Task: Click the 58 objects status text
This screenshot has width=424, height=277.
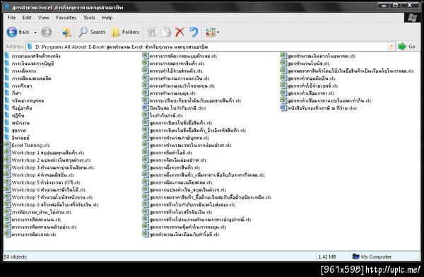Action: [x=16, y=257]
